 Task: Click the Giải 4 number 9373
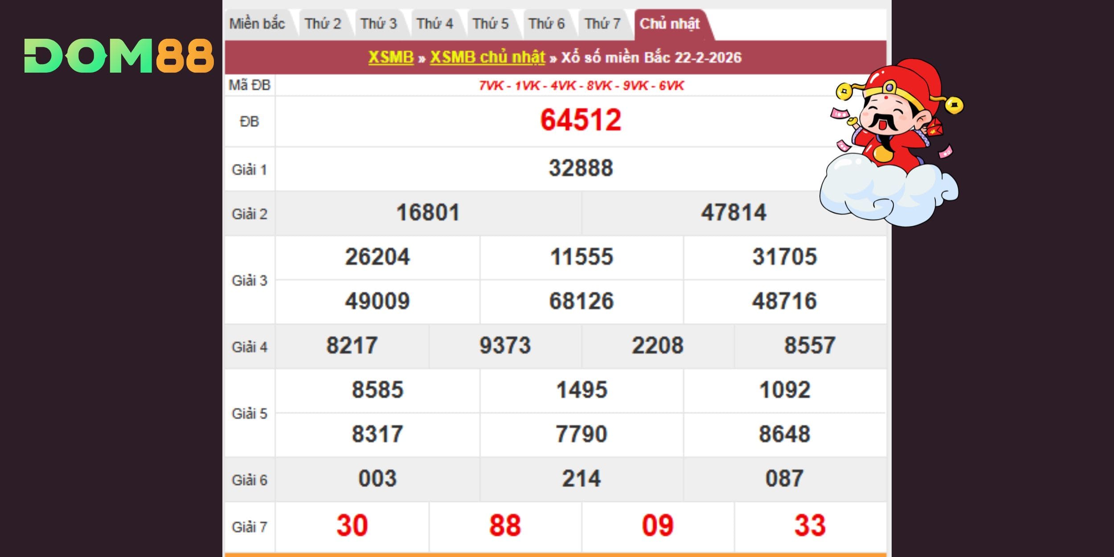tap(505, 346)
